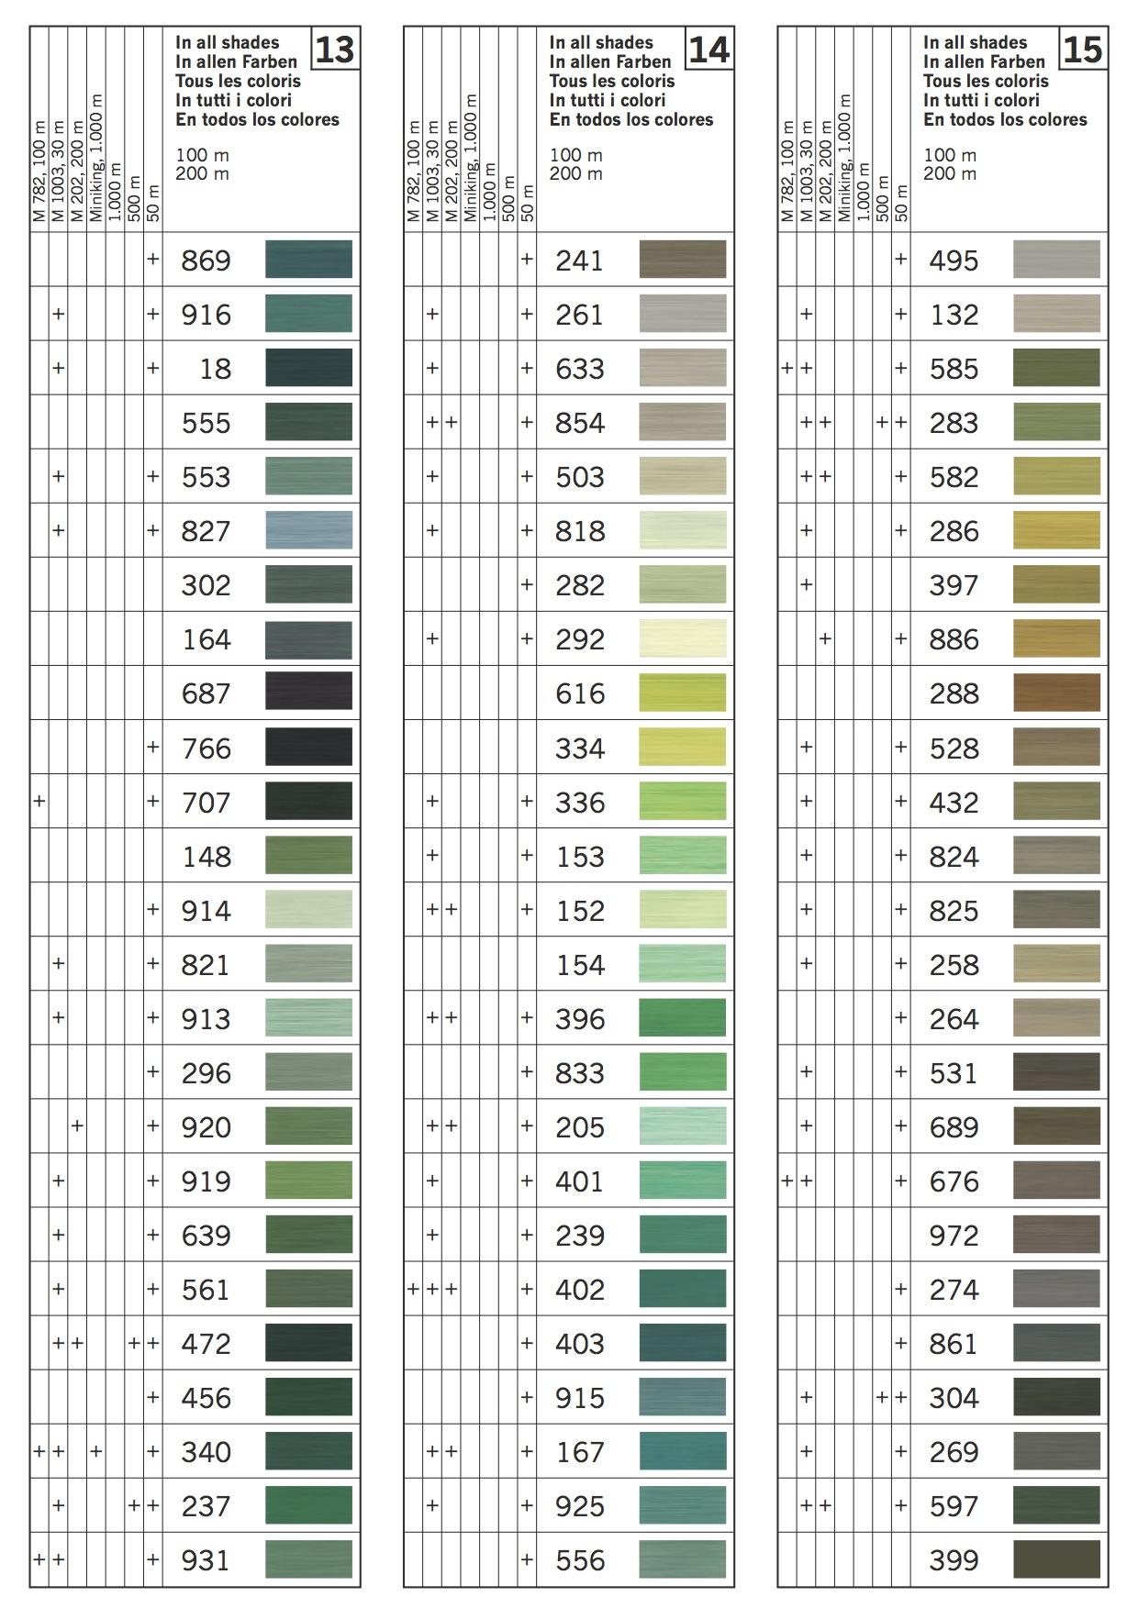Image resolution: width=1138 pixels, height=1608 pixels.
Task: Select the light blue swatch of 827
Action: click(308, 530)
